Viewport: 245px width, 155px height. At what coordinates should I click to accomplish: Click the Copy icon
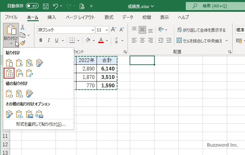(23, 35)
